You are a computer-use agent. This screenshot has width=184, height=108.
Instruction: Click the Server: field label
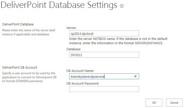[71, 28]
